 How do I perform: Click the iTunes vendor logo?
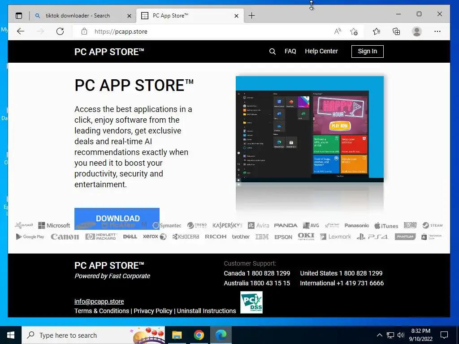coord(386,226)
